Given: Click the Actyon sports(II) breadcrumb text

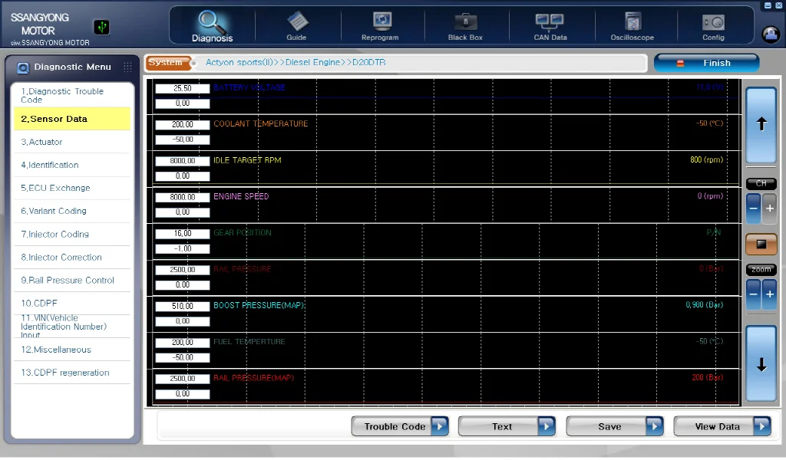Looking at the screenshot, I should click(x=239, y=63).
